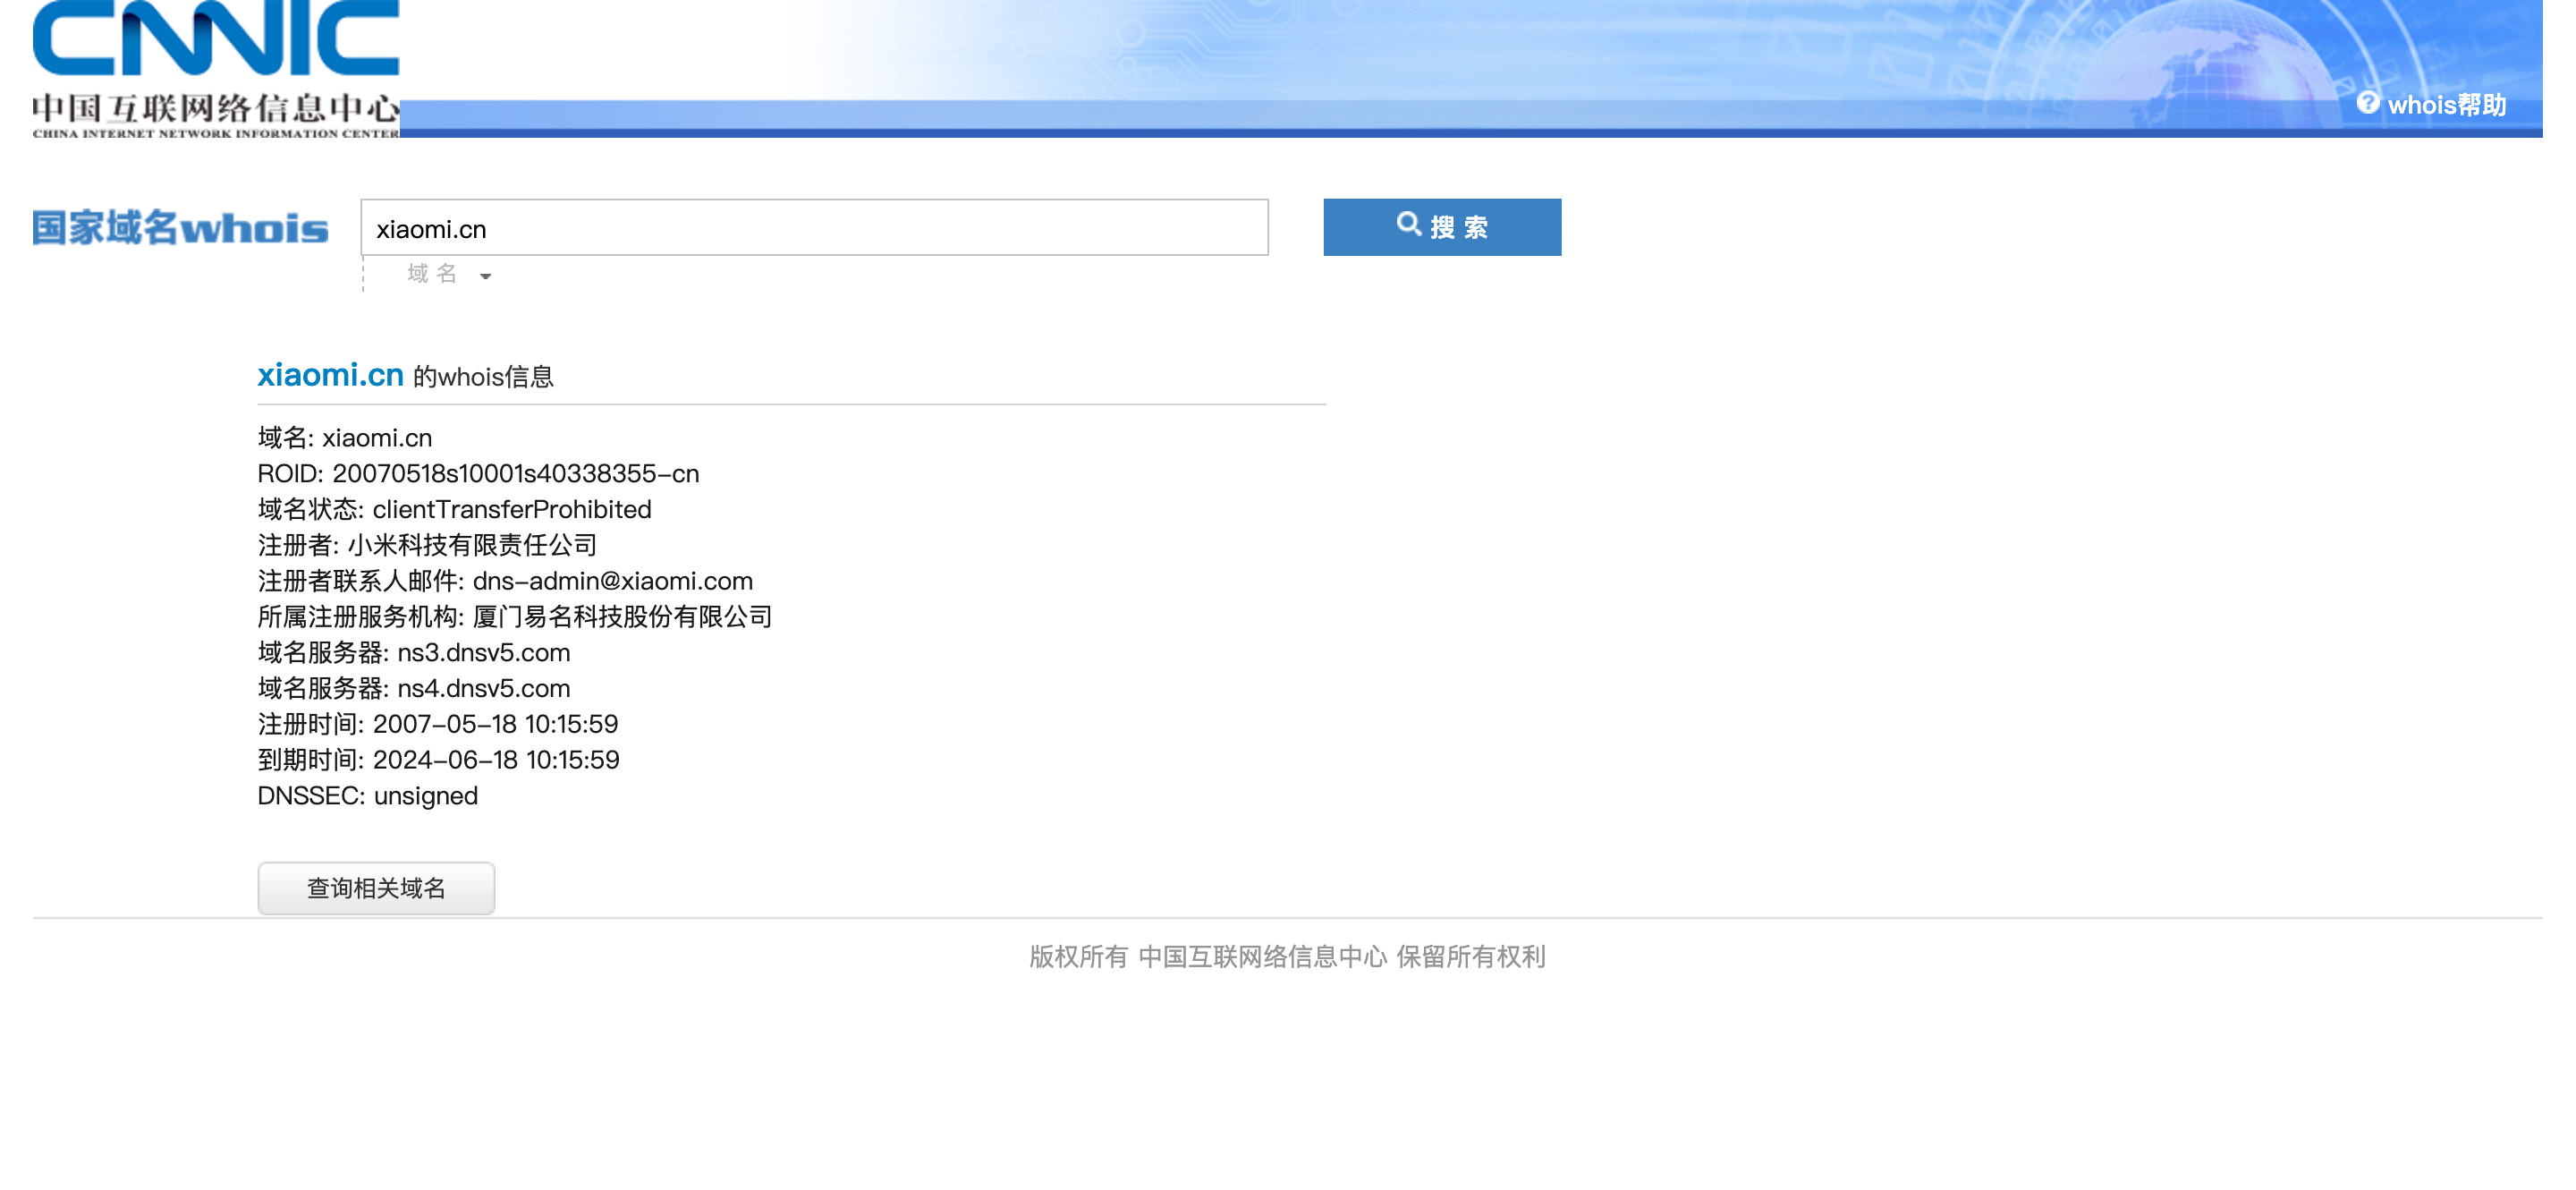Screen dimensions: 2576x1190
Task: Click the 域名: xiaomi.cn line
Action: (344, 438)
